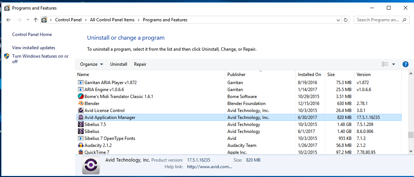
Task: Expand the address bar history dropdown
Action: coord(338,20)
